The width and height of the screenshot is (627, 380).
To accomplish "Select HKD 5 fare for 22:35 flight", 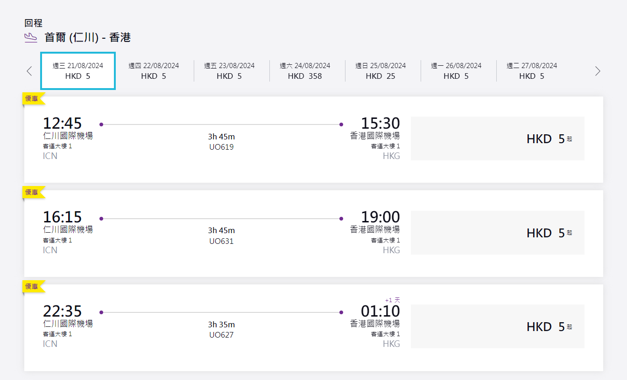I will coord(498,326).
